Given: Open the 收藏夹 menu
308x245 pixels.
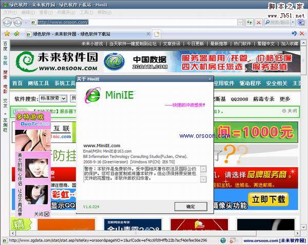Looking at the screenshot, I should pyautogui.click(x=66, y=12).
